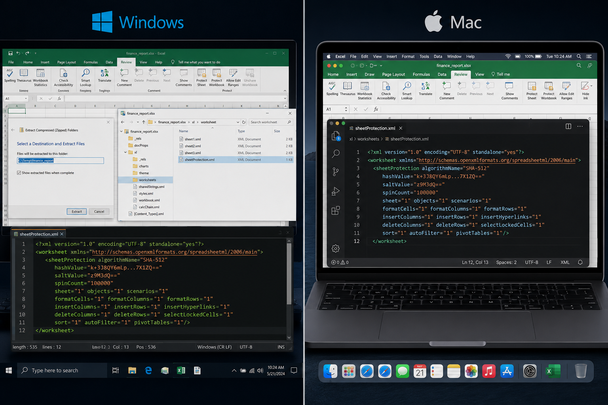Click Spaces: 2 in Mac editor status bar

tap(506, 262)
